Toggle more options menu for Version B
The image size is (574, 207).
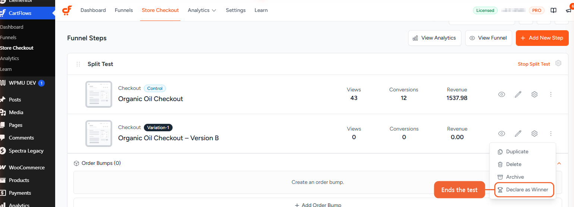(x=551, y=134)
